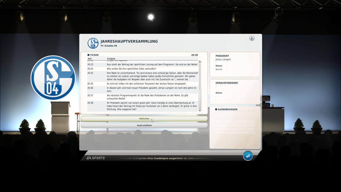Click the EA SPORTS logo
Image resolution: width=341 pixels, height=192 pixels.
96,158
